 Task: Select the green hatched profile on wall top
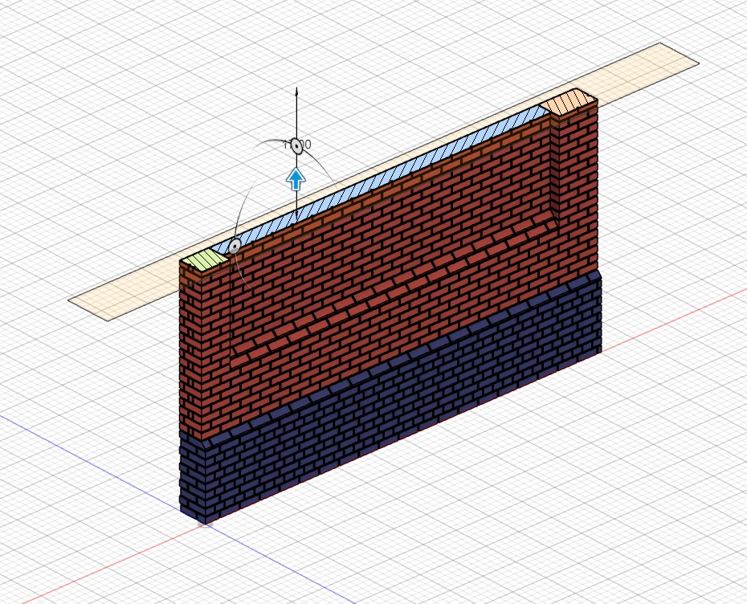coord(205,260)
